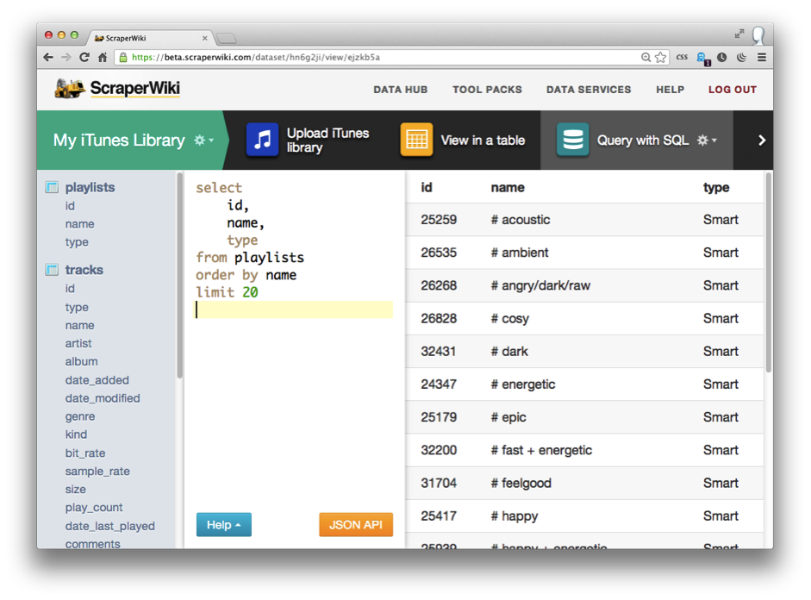Click the tracks table icon in sidebar

click(52, 270)
